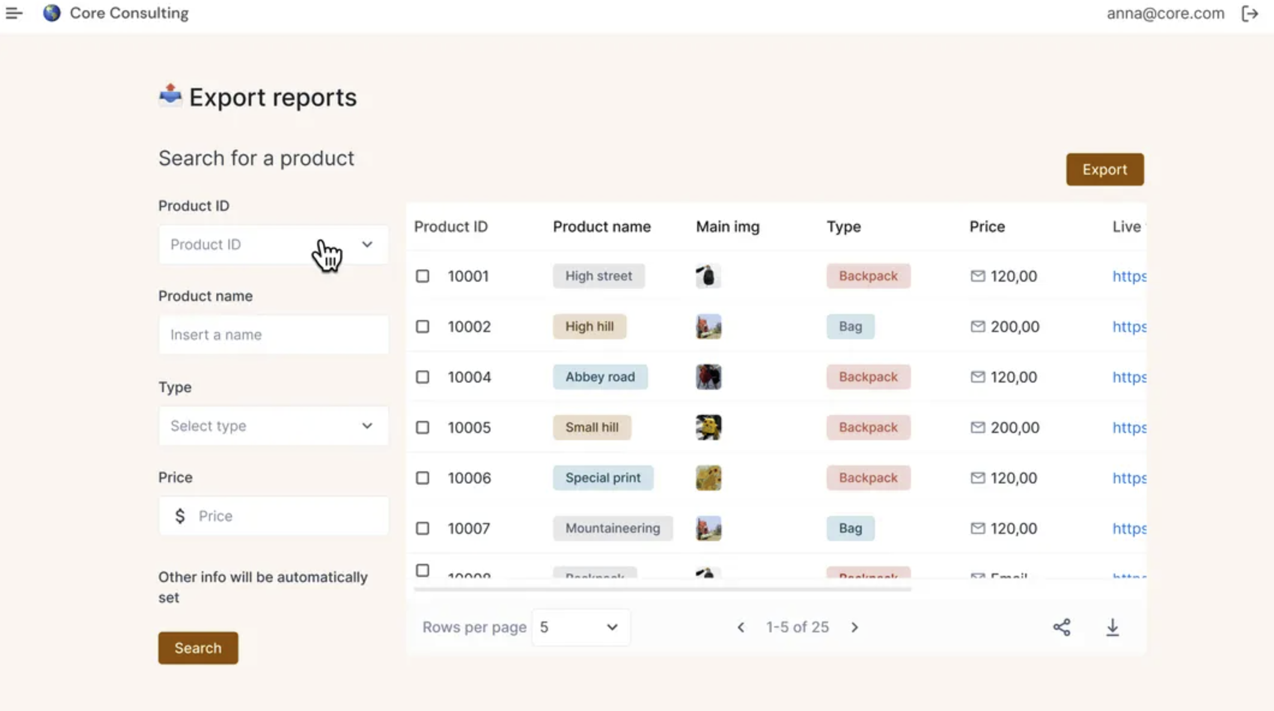Click the Search button
Screen dimensions: 1274x711
[198, 648]
